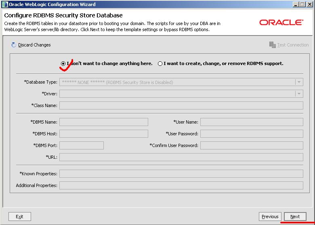This screenshot has height=225, width=315.
Task: Click the "*Database Type:" label
Action: coord(40,82)
